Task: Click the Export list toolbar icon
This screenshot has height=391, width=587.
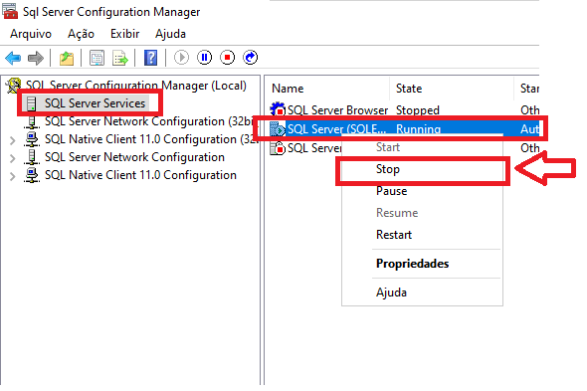Action: [119, 58]
